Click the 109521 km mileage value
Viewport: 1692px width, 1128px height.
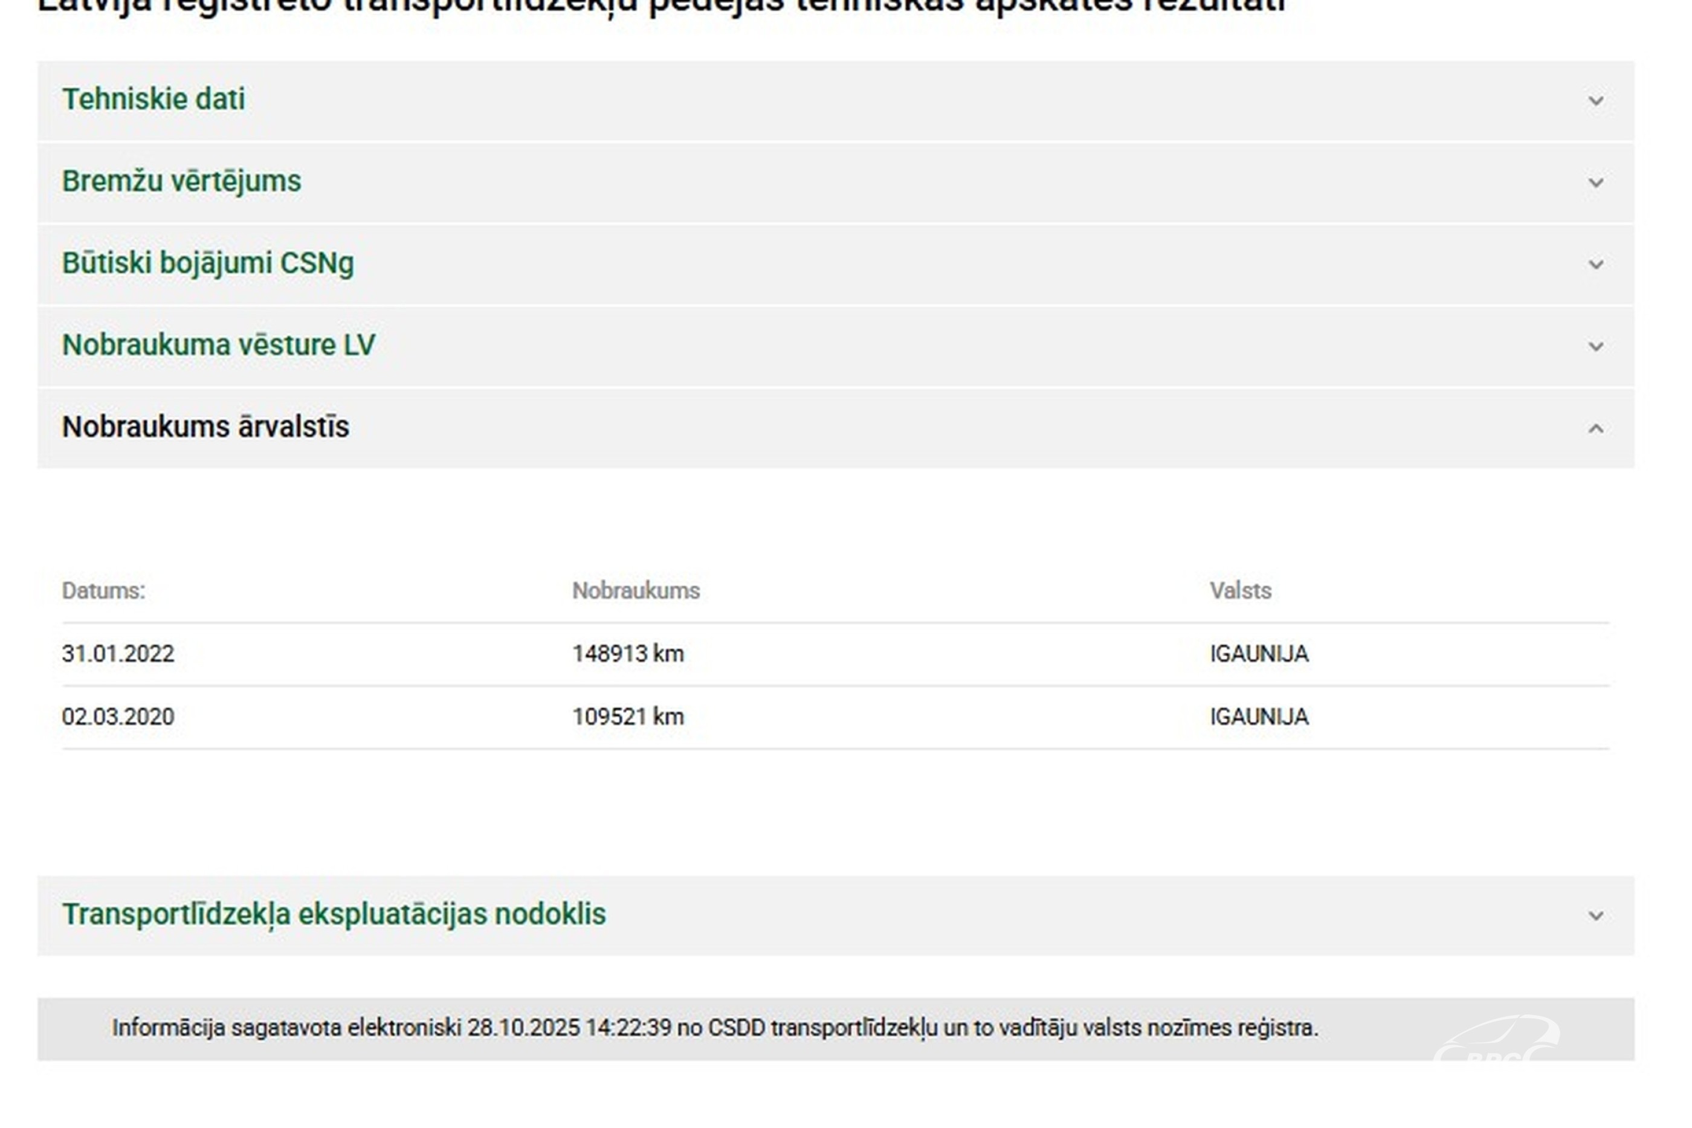pyautogui.click(x=628, y=717)
